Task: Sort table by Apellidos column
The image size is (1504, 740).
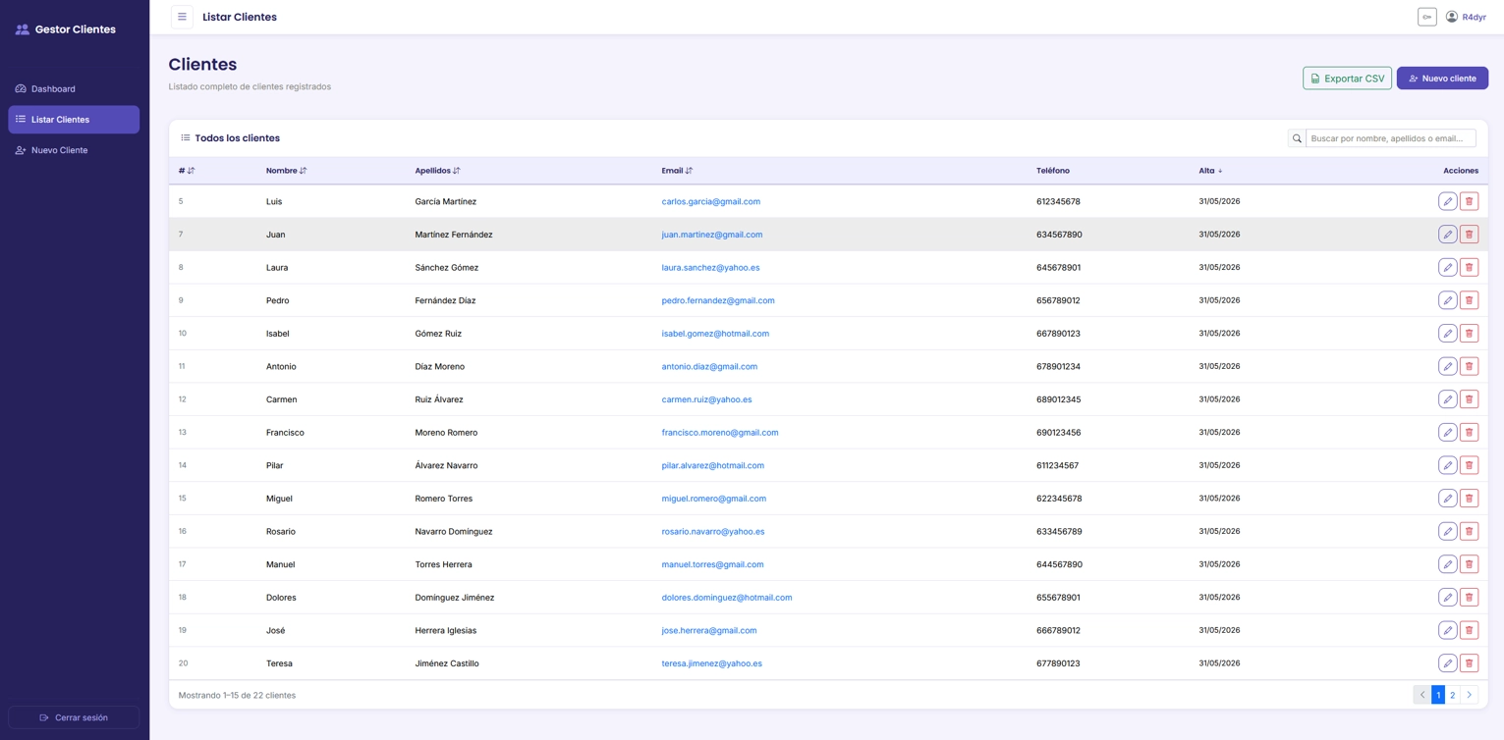Action: tap(437, 171)
